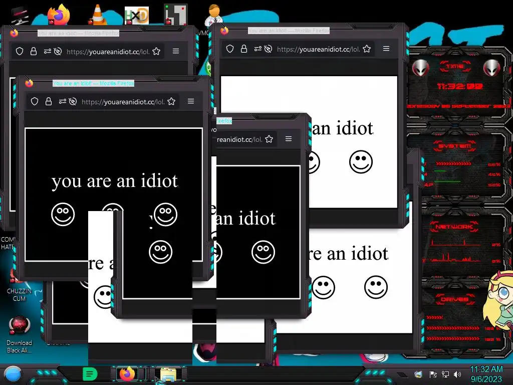Click the Action Center flag tray icon
This screenshot has height=385, width=513.
[433, 374]
